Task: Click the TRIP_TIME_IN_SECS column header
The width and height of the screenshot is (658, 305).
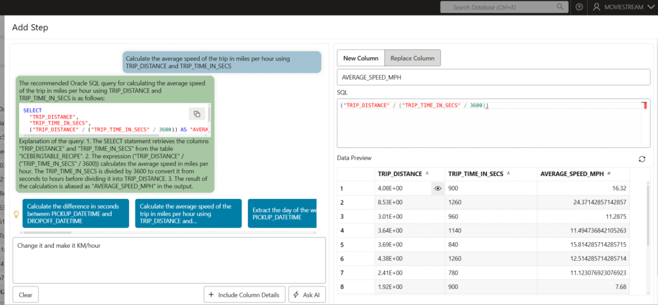Action: tap(477, 173)
